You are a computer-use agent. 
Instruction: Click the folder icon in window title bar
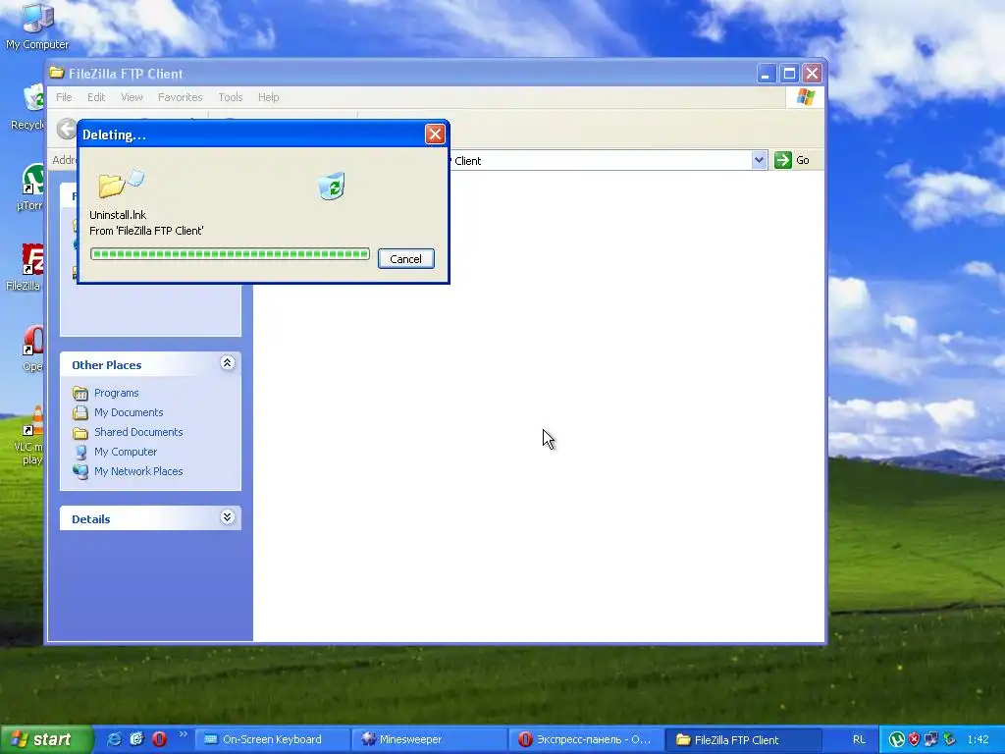click(57, 73)
